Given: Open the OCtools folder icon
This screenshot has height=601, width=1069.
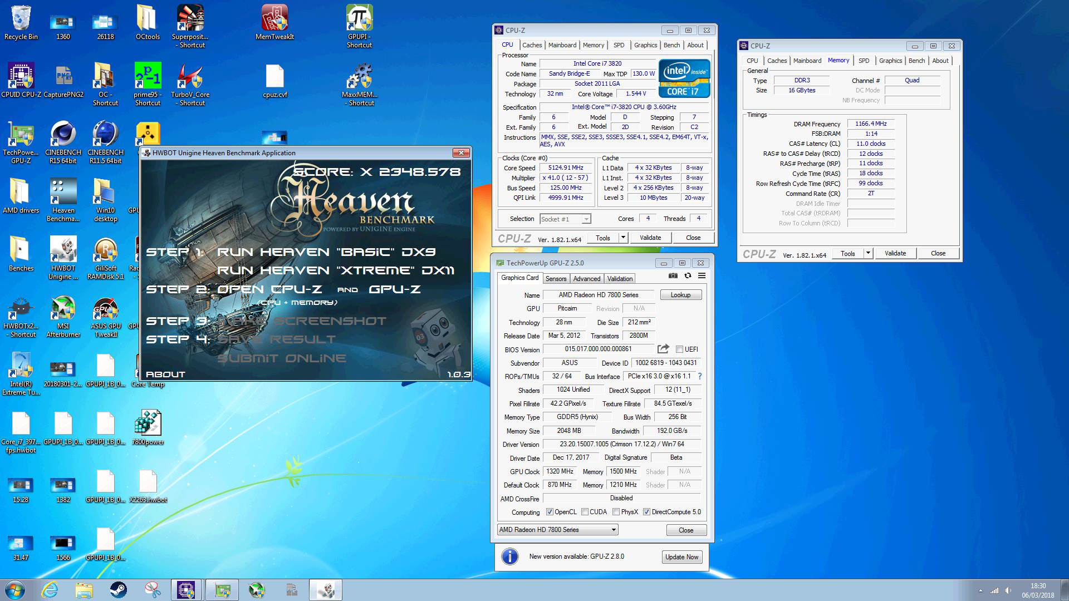Looking at the screenshot, I should click(148, 23).
